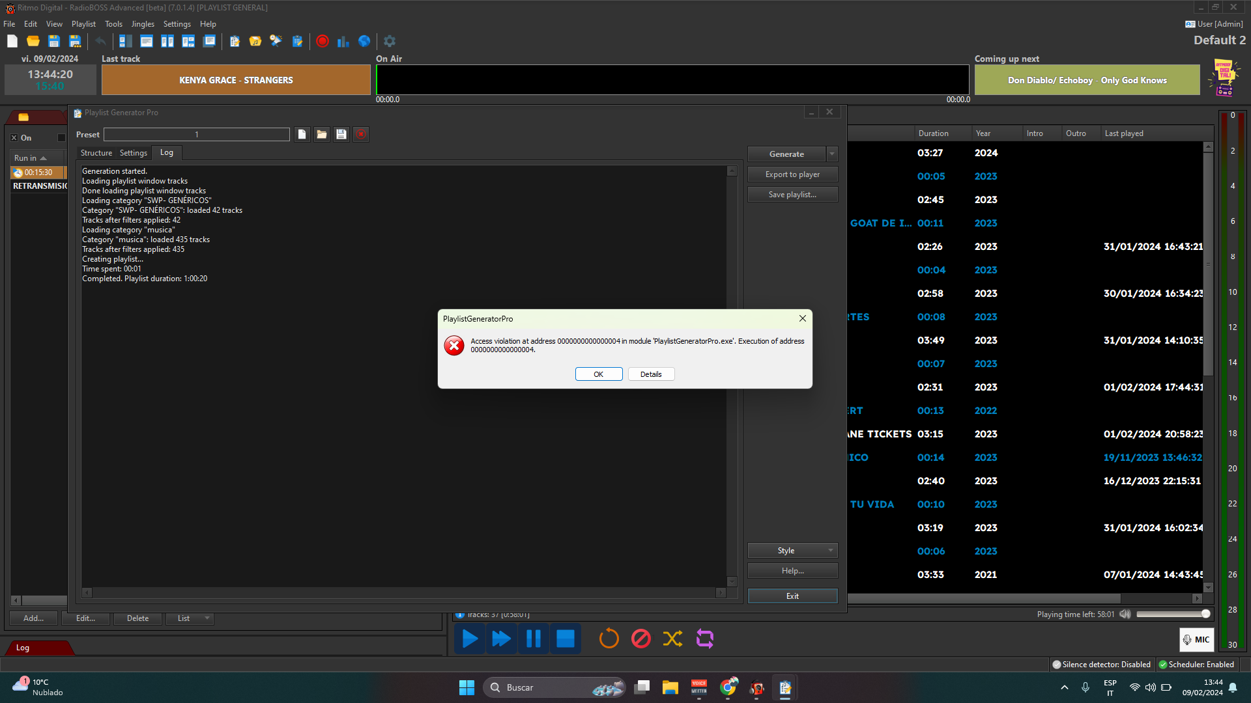Click the statistics bar chart icon

point(343,41)
